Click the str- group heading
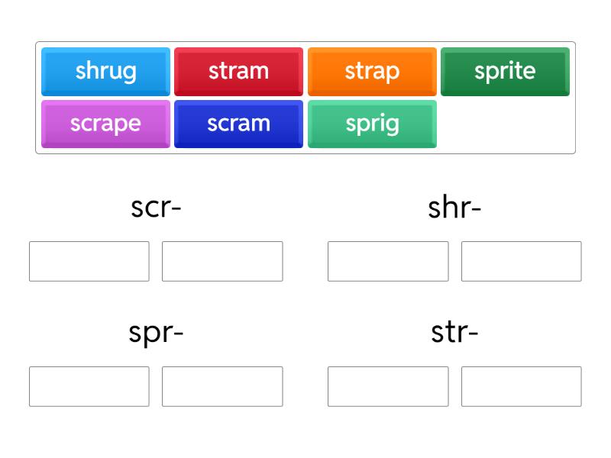Image resolution: width=611 pixels, height=458 pixels. click(454, 332)
